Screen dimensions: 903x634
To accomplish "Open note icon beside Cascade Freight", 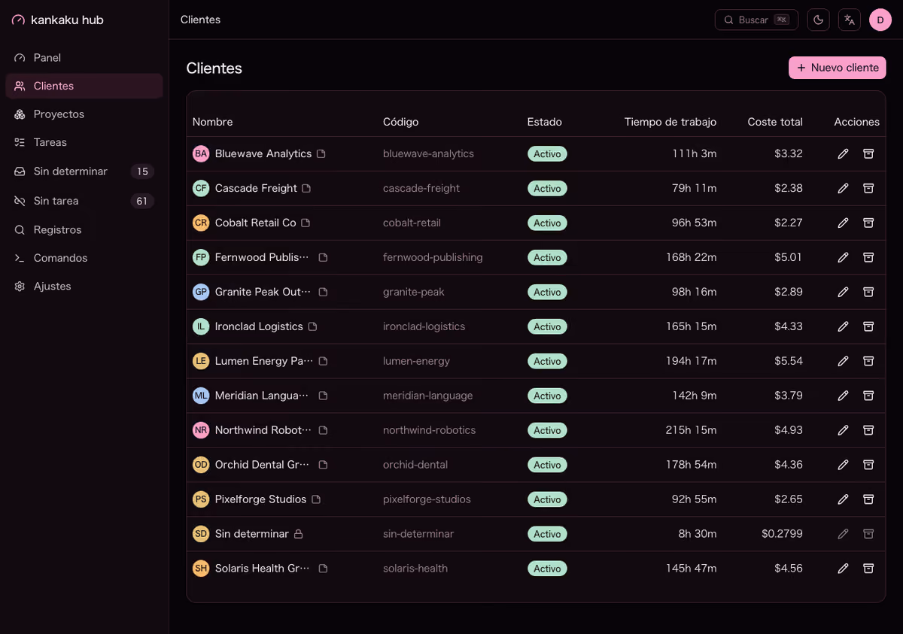I will click(x=306, y=188).
